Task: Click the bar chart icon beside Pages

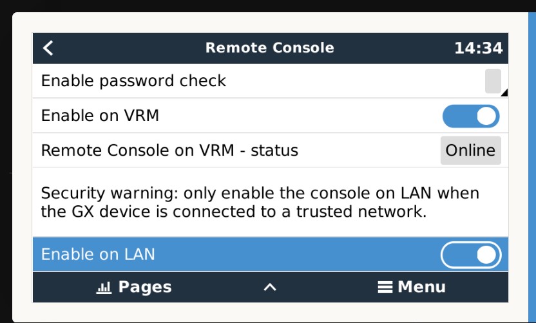Action: coord(104,288)
